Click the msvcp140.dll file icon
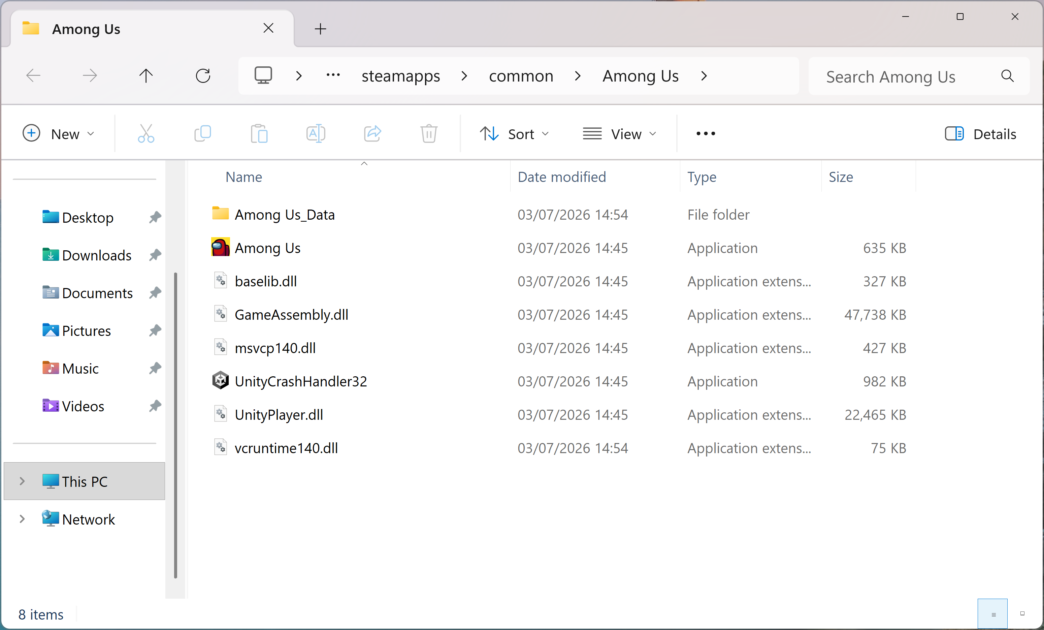 (x=220, y=347)
